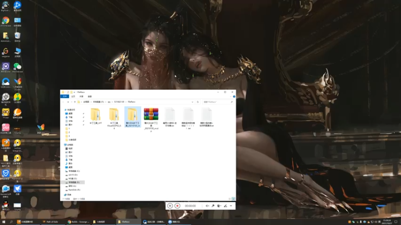Image resolution: width=401 pixels, height=225 pixels.
Task: Select pinned Pictures under Quick access
Action: pyautogui.click(x=69, y=124)
